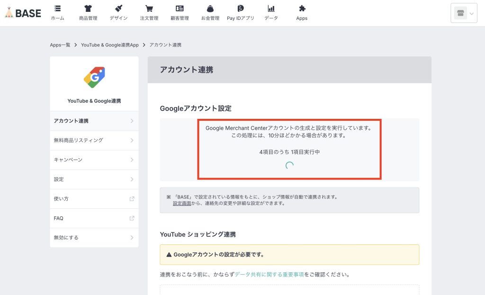Open the shop account dropdown

point(464,13)
